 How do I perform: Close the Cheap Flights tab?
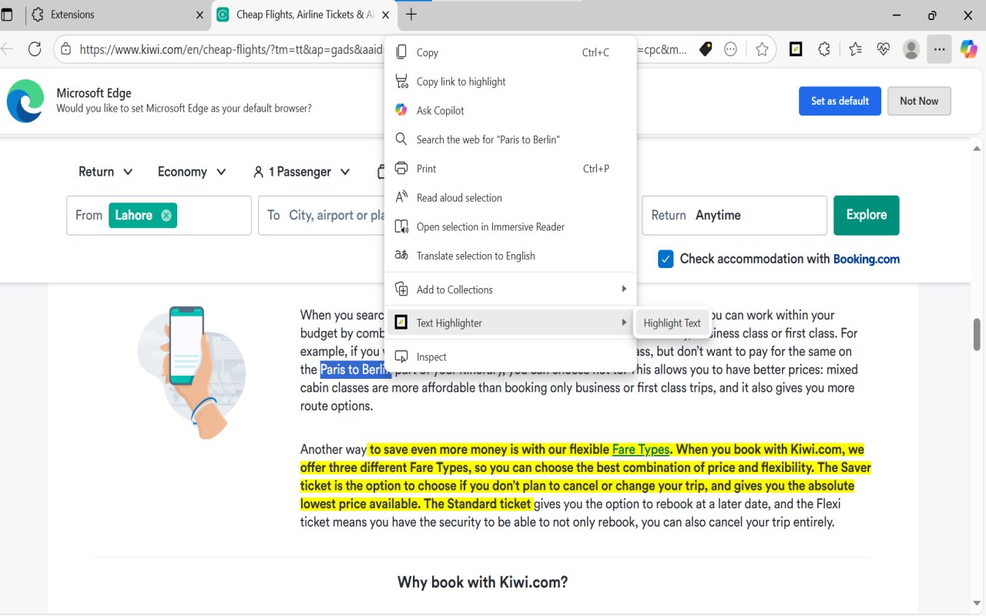pos(387,15)
